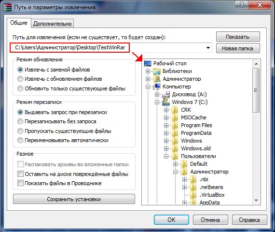The image size is (275, 232).
Task: Click the Сохранить установки button
Action: coord(74,199)
